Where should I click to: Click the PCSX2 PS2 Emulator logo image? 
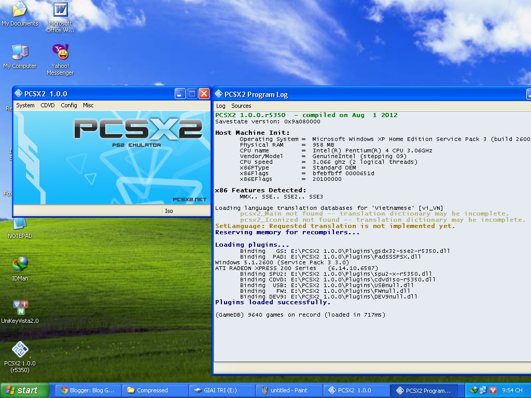click(138, 133)
